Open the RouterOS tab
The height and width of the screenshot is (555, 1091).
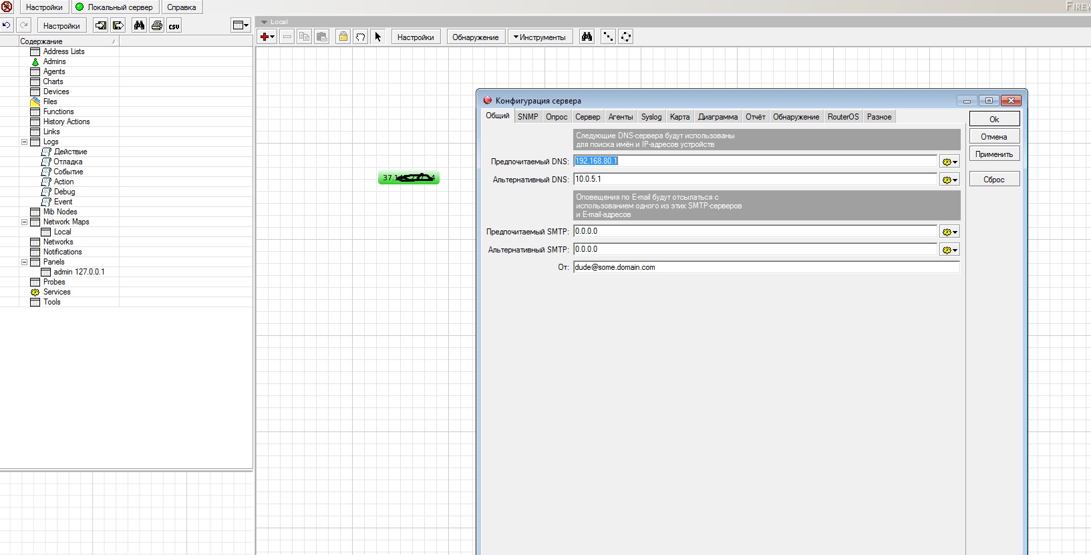(842, 117)
